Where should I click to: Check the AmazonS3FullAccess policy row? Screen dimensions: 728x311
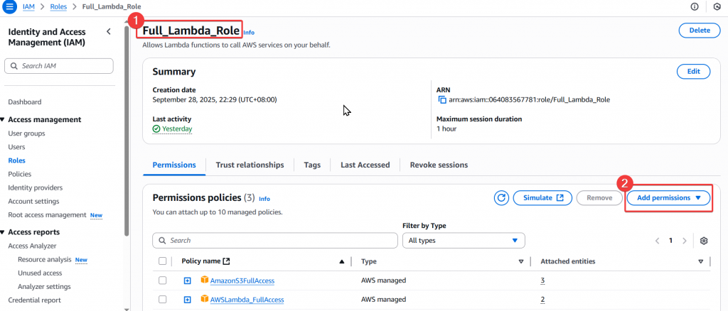click(162, 280)
